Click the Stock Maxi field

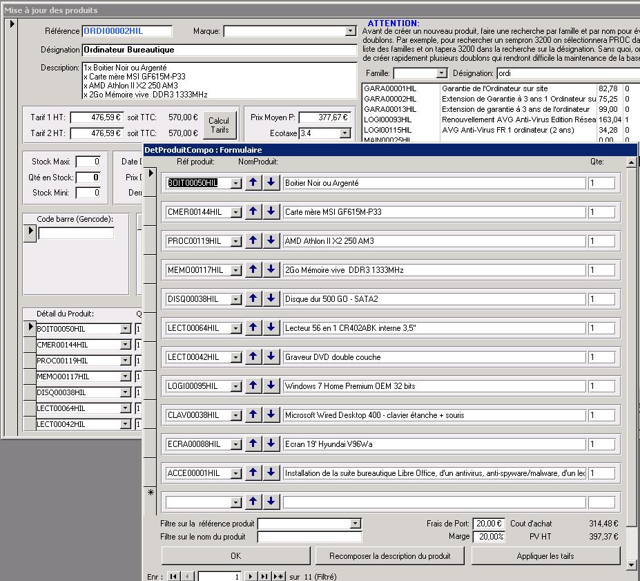tap(88, 161)
